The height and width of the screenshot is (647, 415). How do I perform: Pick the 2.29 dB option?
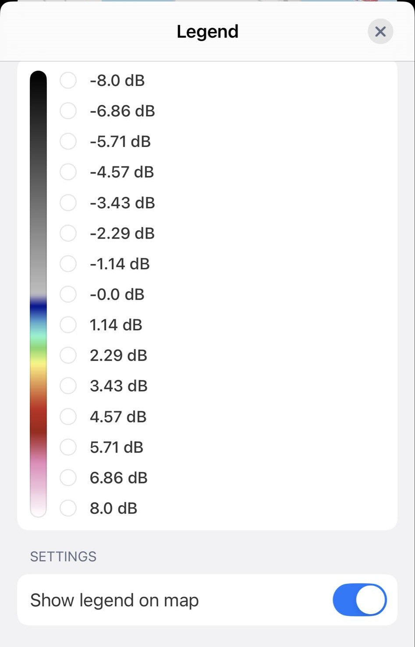coord(68,355)
